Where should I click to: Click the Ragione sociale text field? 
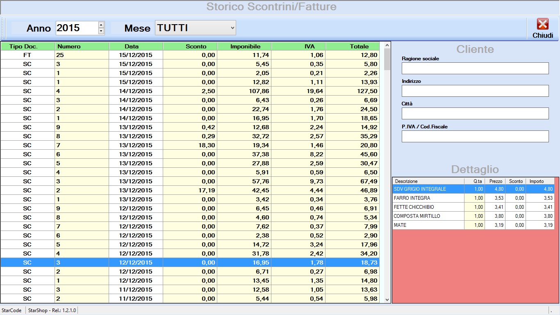click(475, 68)
